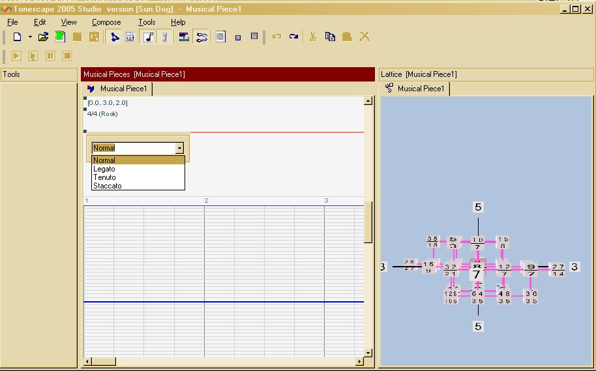596x371 pixels.
Task: Click the larger grey square icon
Action: coord(254,36)
